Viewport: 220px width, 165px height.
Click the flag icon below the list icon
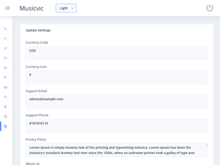click(5, 58)
